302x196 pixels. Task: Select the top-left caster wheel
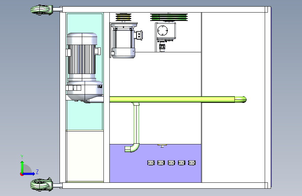[41, 10]
